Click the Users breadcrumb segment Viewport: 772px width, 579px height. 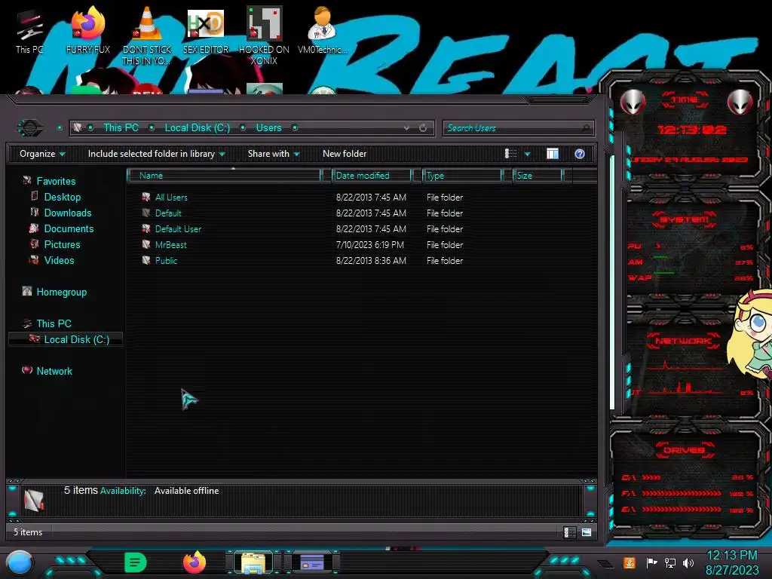(269, 128)
